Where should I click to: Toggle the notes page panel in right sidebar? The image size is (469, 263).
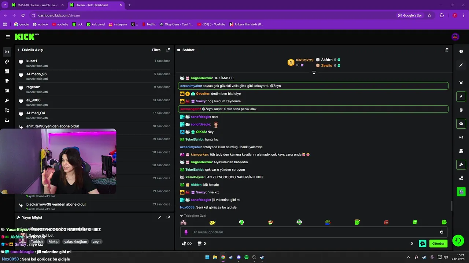(461, 110)
